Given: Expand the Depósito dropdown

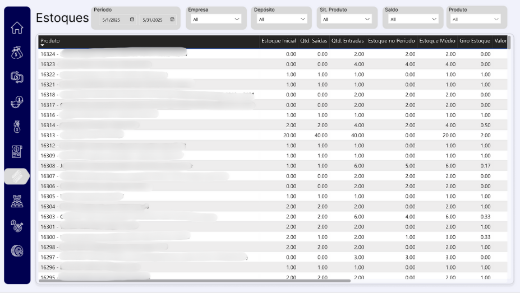Looking at the screenshot, I should coord(282,19).
